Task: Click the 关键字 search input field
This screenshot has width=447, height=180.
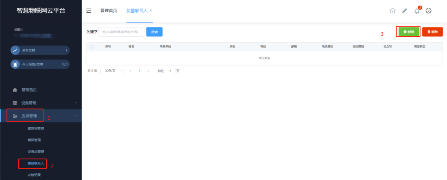Action: coord(122,32)
